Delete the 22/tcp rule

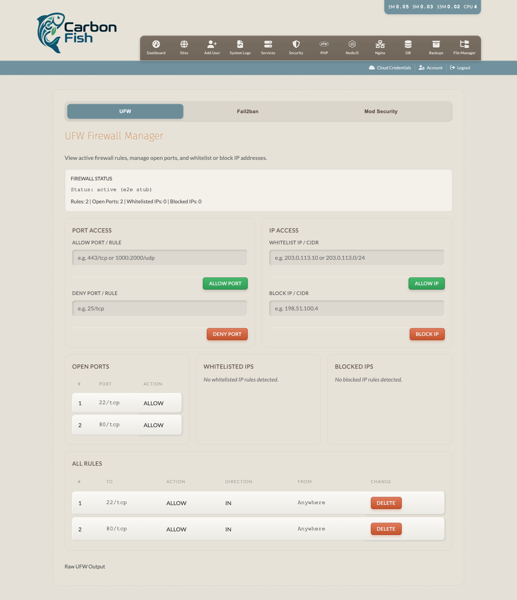click(x=386, y=503)
